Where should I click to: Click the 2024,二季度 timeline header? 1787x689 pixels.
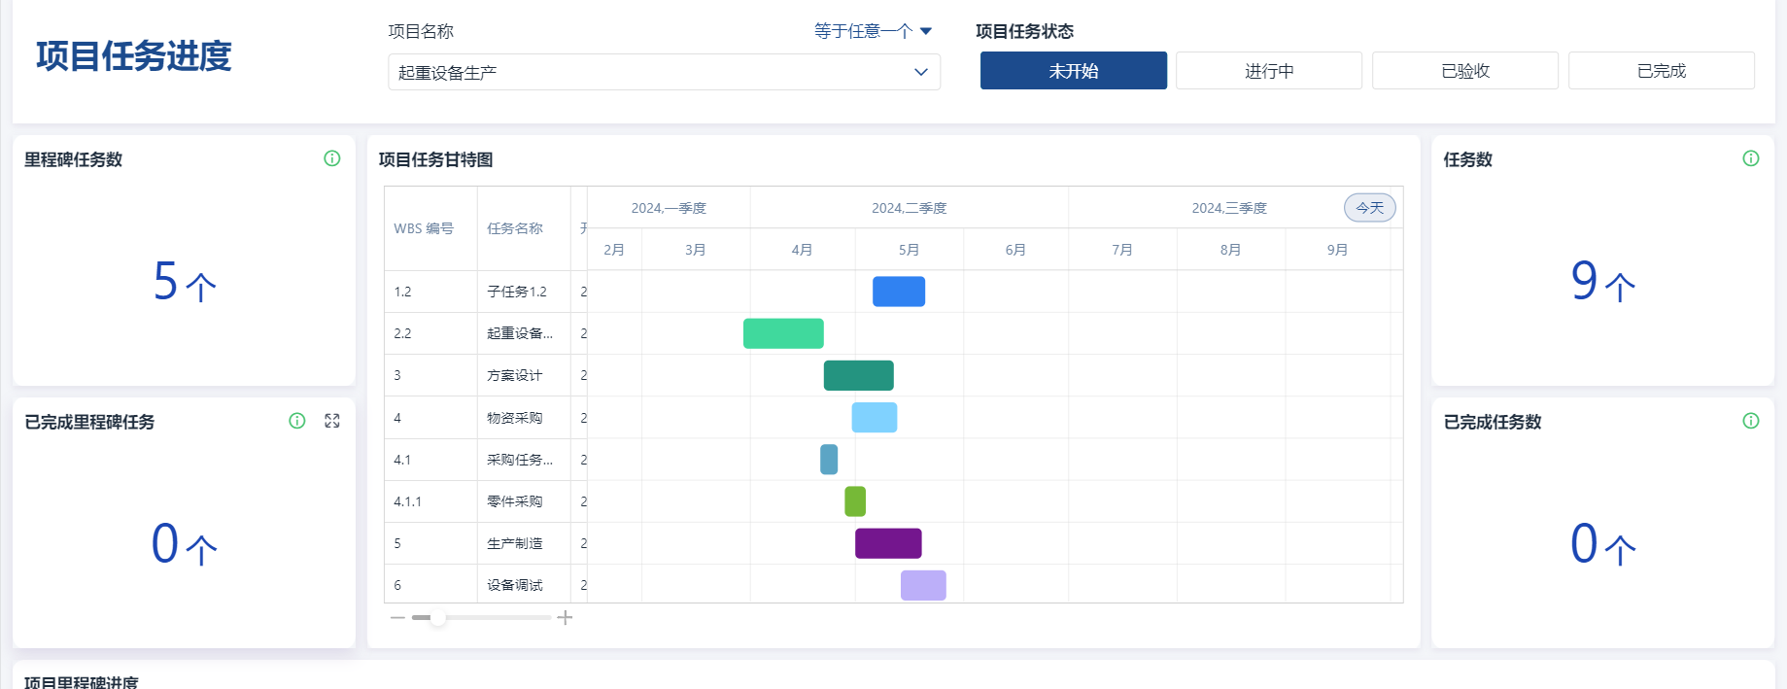[910, 208]
